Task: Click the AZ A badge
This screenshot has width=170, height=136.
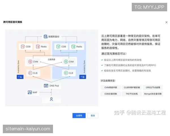Action: 20,77
